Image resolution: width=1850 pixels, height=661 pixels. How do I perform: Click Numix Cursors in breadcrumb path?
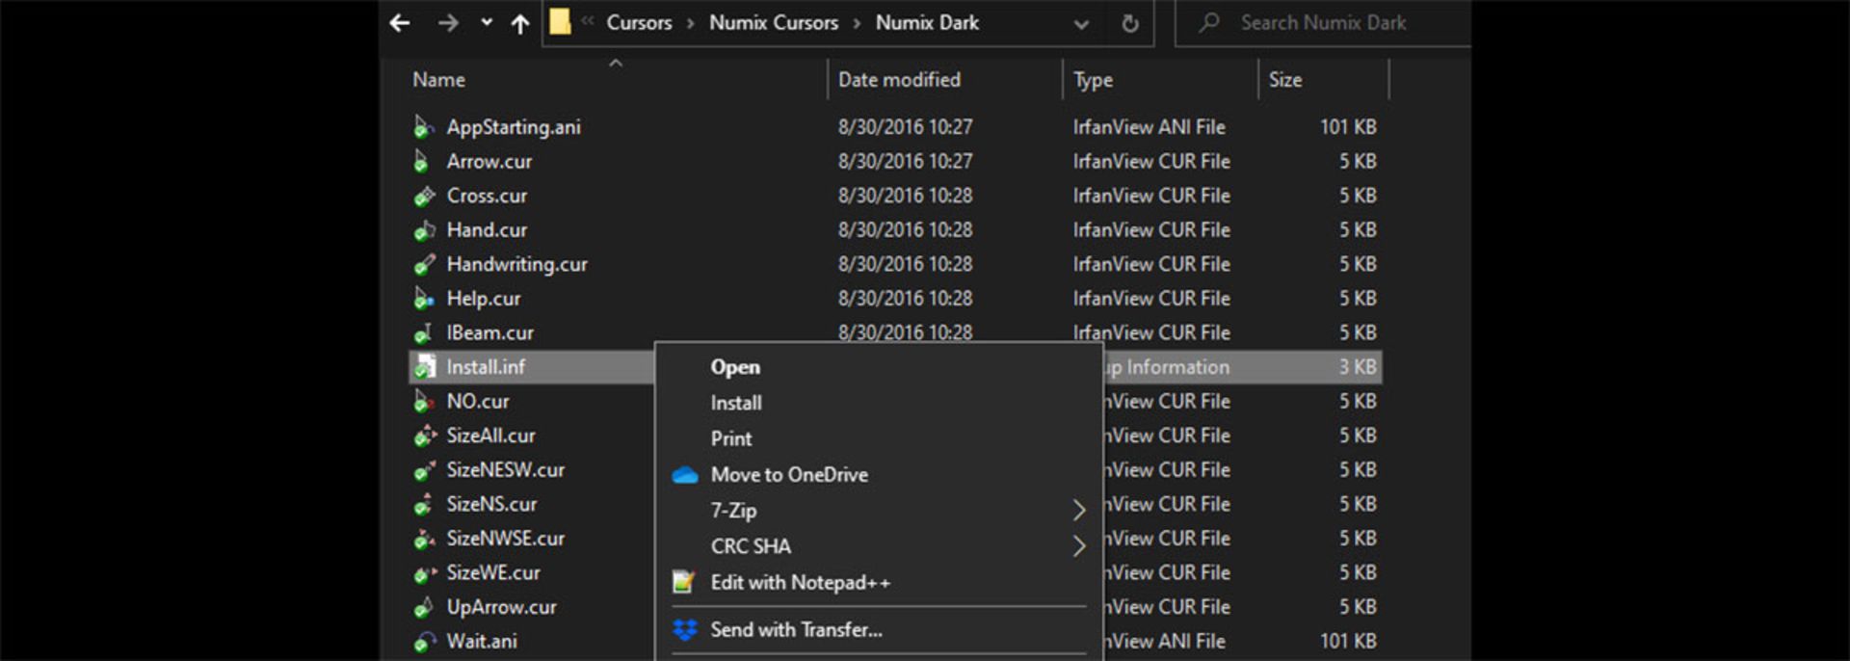[x=773, y=23]
